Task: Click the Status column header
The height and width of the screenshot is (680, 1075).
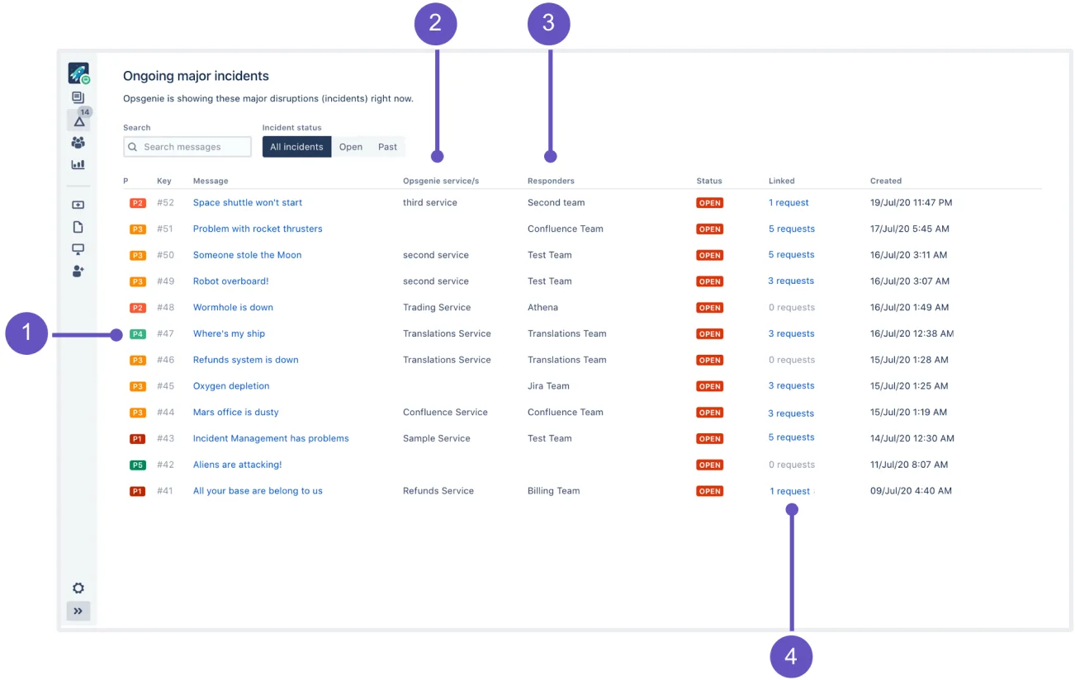Action: pos(709,181)
